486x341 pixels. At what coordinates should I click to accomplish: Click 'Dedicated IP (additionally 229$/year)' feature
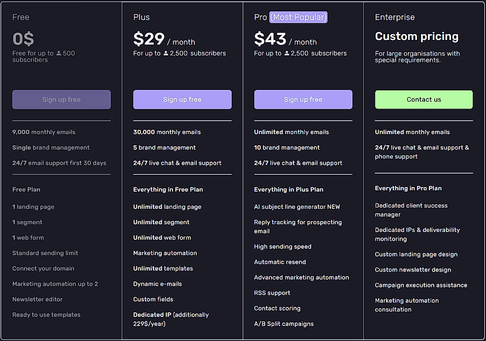(171, 319)
